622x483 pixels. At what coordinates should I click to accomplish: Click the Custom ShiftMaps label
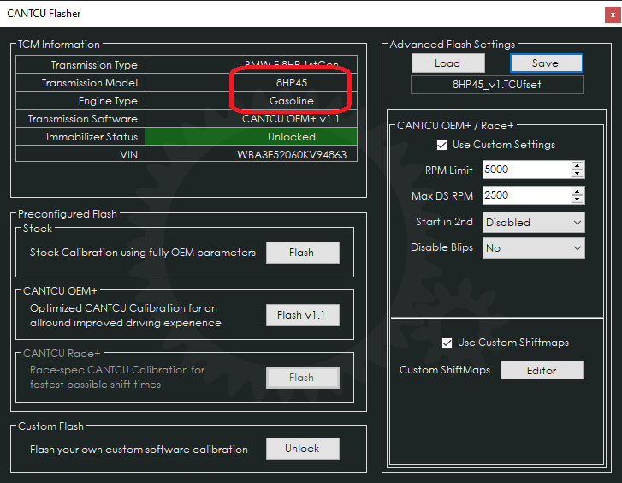tap(445, 370)
